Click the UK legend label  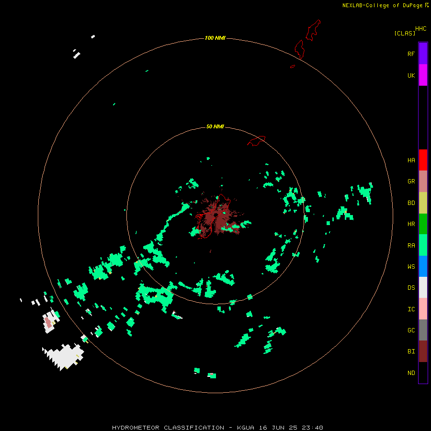tap(411, 75)
